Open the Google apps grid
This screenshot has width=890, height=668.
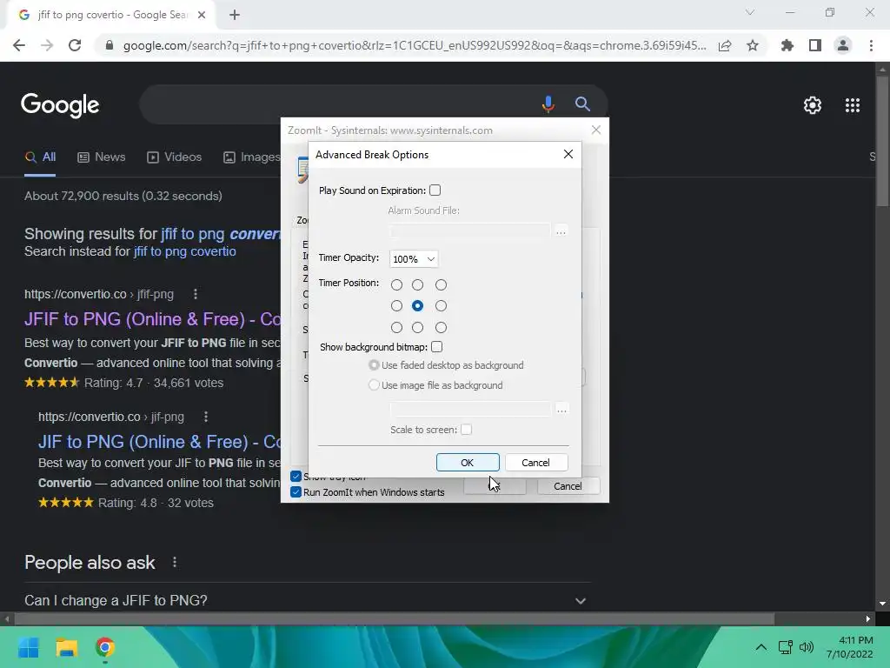coord(853,105)
